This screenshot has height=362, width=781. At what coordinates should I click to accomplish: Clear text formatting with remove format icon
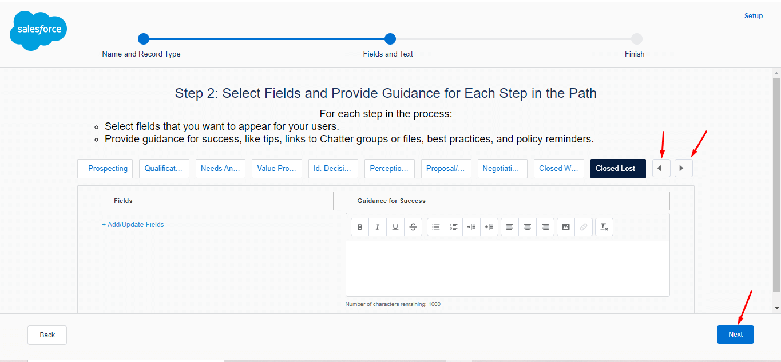604,227
